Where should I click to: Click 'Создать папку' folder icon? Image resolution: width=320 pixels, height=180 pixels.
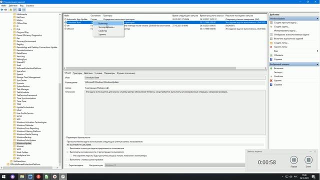tap(271, 43)
